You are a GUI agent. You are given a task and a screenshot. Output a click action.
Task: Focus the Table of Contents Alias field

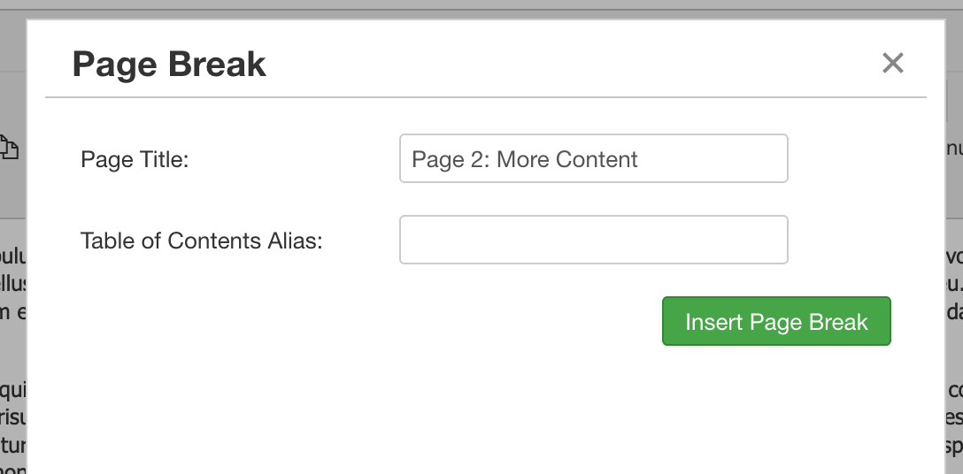pyautogui.click(x=593, y=240)
